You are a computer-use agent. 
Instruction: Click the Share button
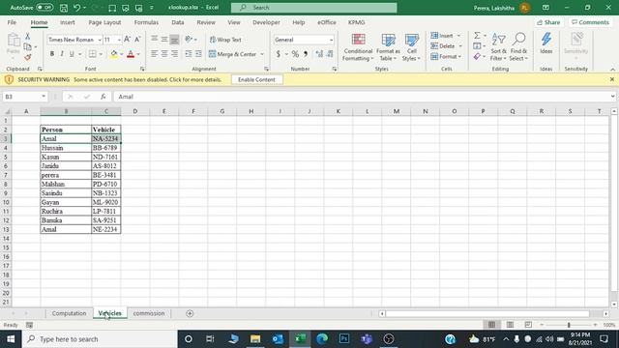(548, 22)
